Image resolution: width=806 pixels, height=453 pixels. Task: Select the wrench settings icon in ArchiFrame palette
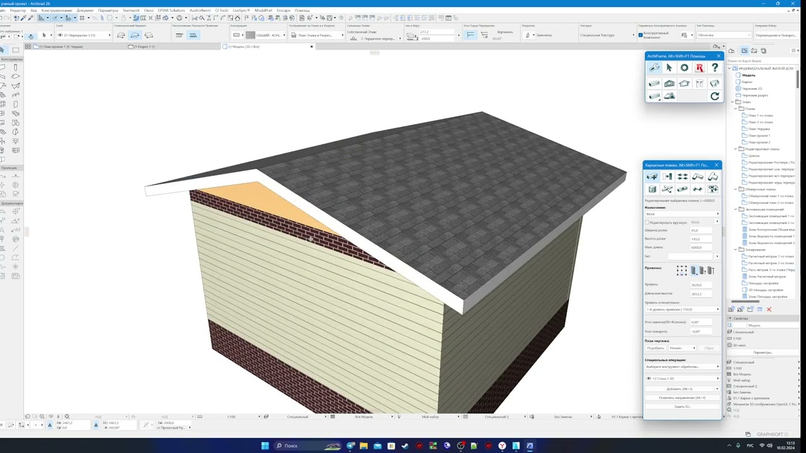click(654, 68)
